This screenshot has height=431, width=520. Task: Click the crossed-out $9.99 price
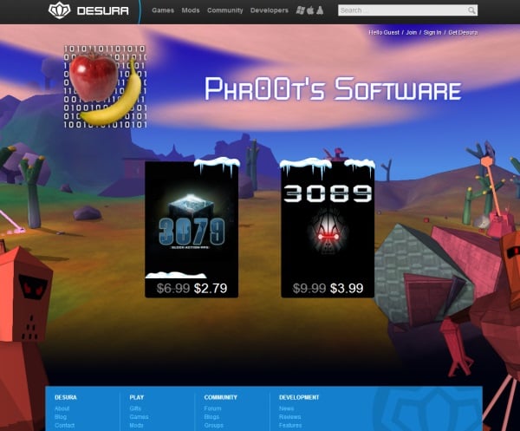(309, 288)
